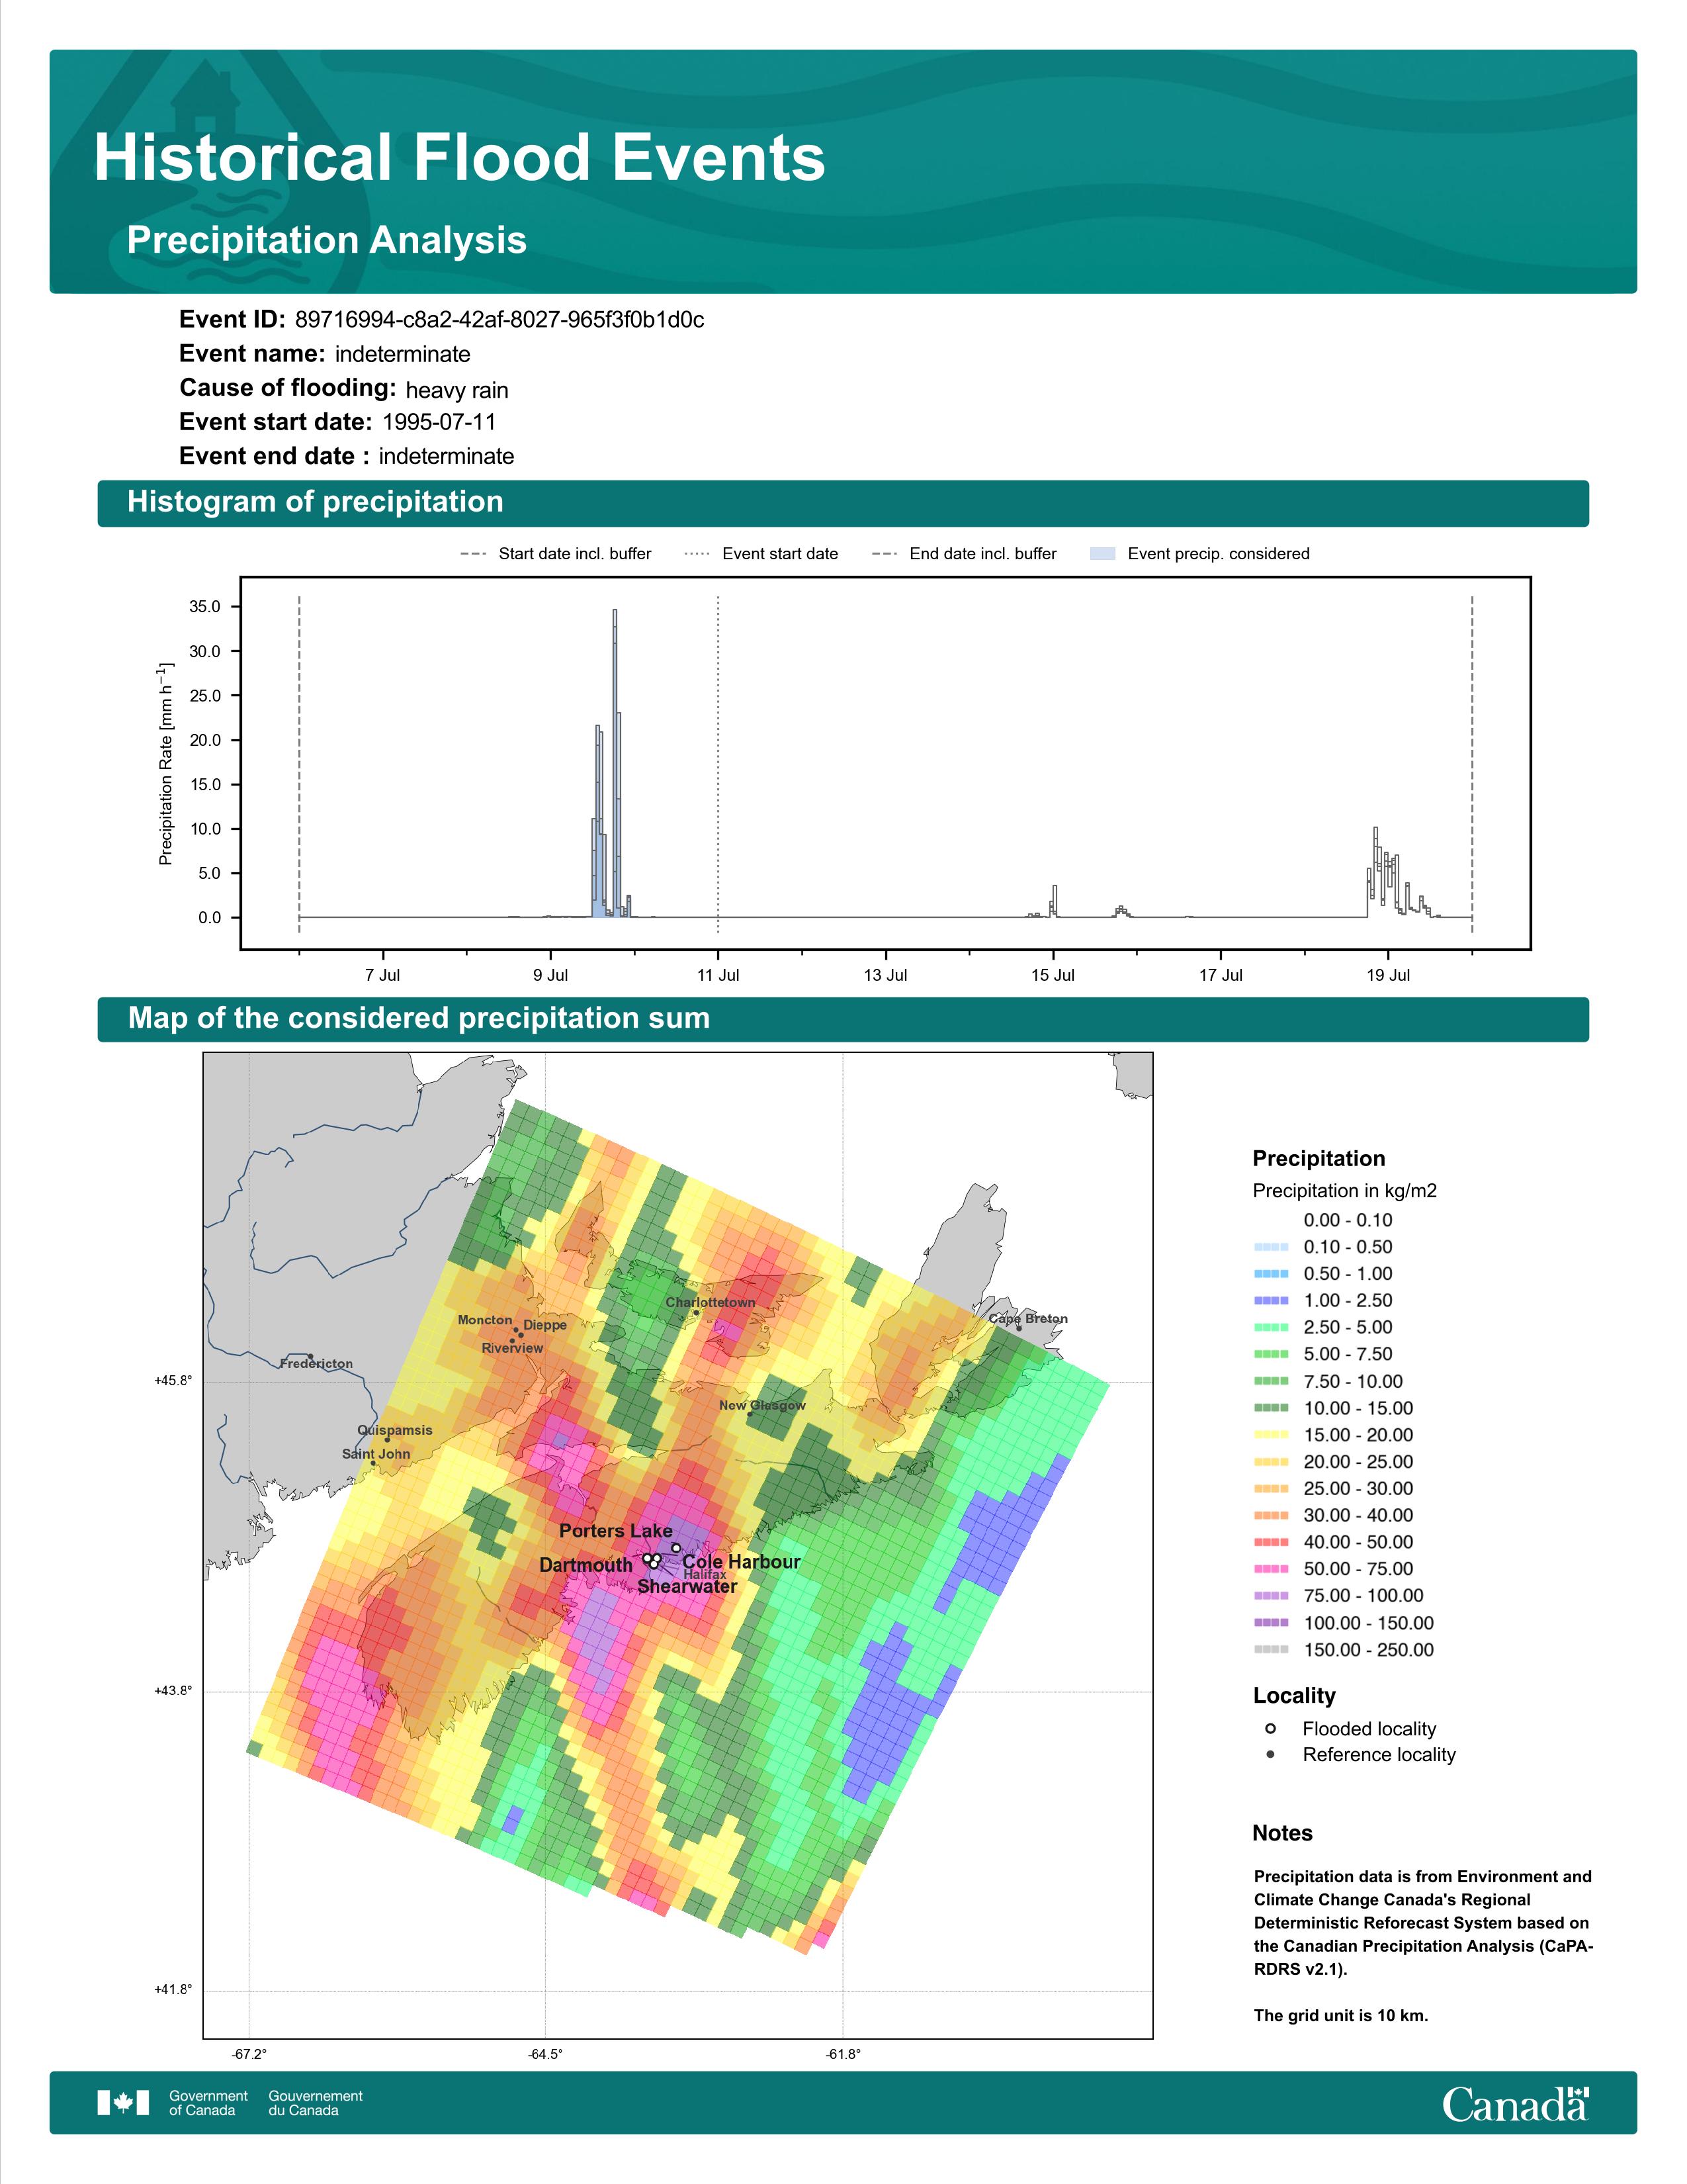
Task: Click the 9 Jul axis label
Action: coord(550,975)
